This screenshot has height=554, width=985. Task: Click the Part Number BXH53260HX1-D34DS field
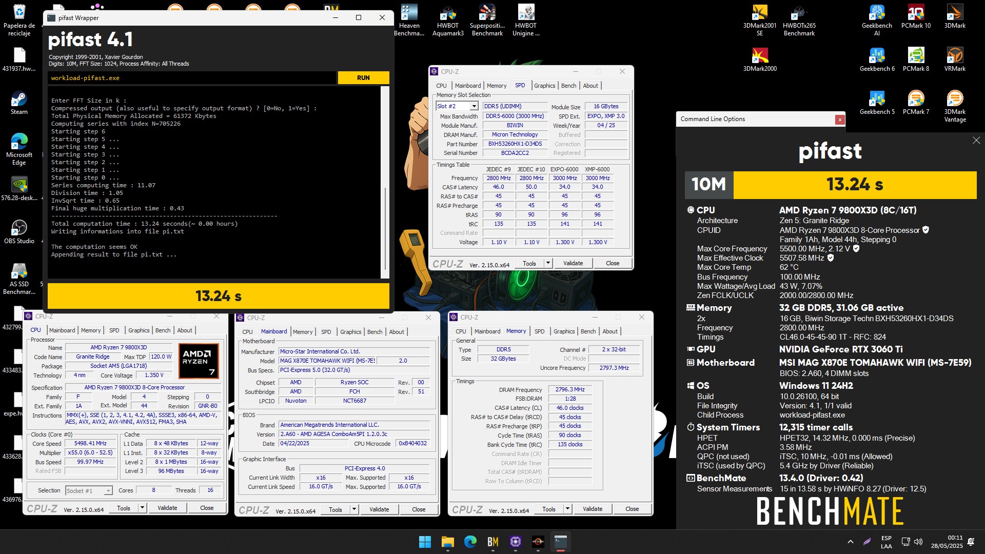pos(515,144)
